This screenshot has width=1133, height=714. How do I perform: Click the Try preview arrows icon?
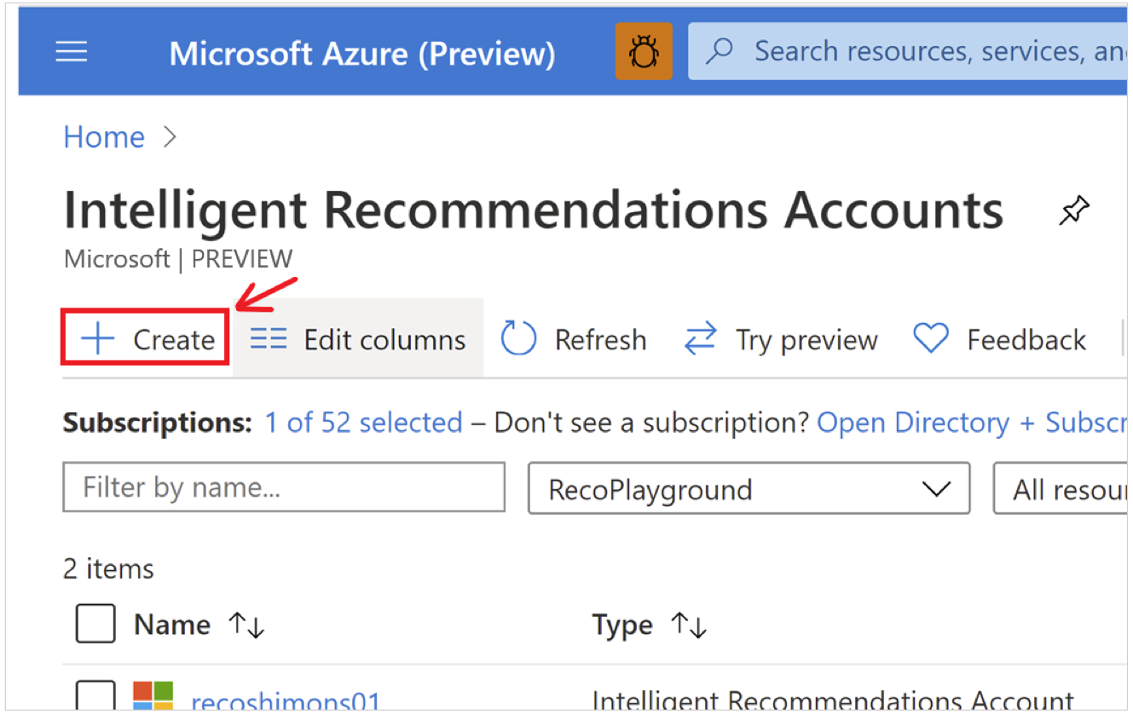[x=700, y=338]
